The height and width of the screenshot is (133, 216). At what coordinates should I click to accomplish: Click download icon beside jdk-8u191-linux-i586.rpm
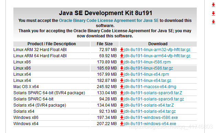coord(122,62)
